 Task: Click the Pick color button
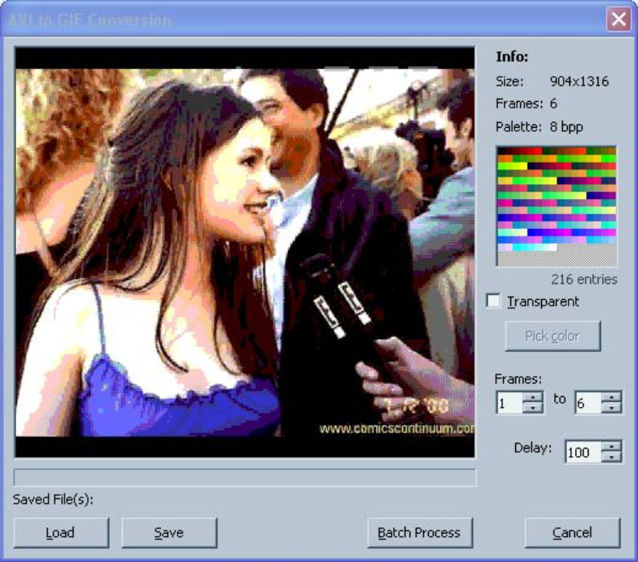(x=552, y=336)
